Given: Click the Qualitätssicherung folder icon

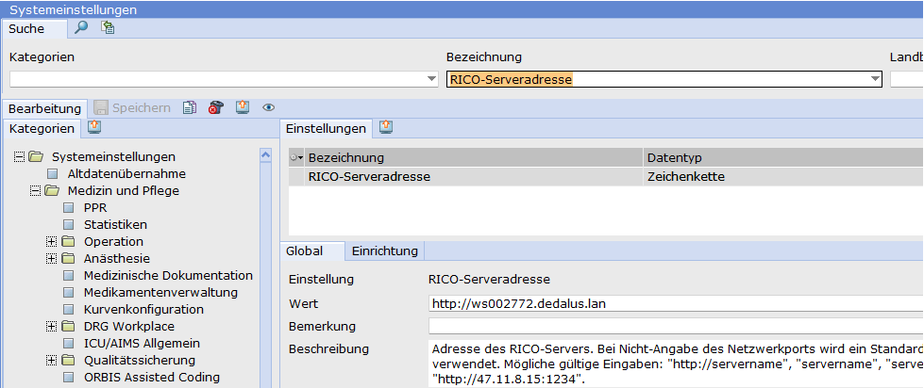Looking at the screenshot, I should coord(69,361).
